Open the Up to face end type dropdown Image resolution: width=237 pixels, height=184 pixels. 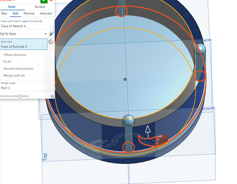click(24, 34)
